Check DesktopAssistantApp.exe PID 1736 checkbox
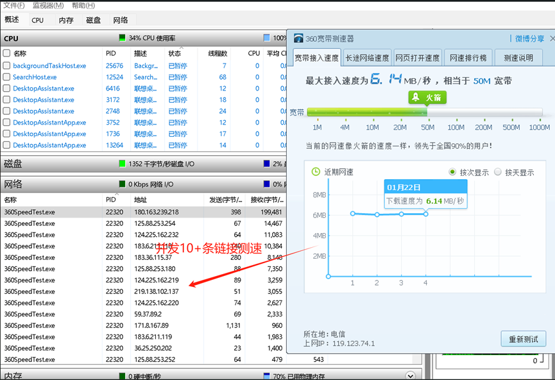Image resolution: width=555 pixels, height=380 pixels. (6, 134)
